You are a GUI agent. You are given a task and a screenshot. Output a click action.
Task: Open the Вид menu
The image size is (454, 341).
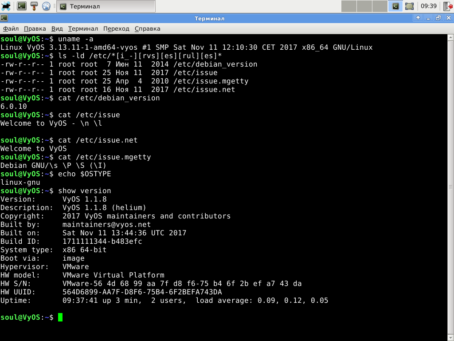[x=57, y=29]
